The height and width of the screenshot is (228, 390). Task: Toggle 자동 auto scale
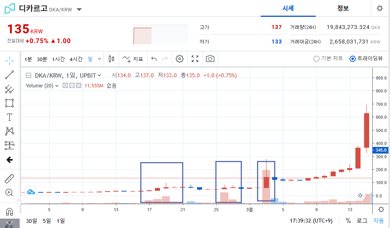pos(379,221)
